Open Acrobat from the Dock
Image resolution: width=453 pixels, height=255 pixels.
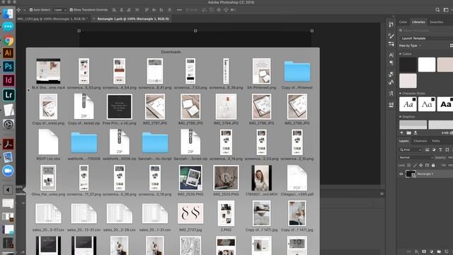coord(8,144)
